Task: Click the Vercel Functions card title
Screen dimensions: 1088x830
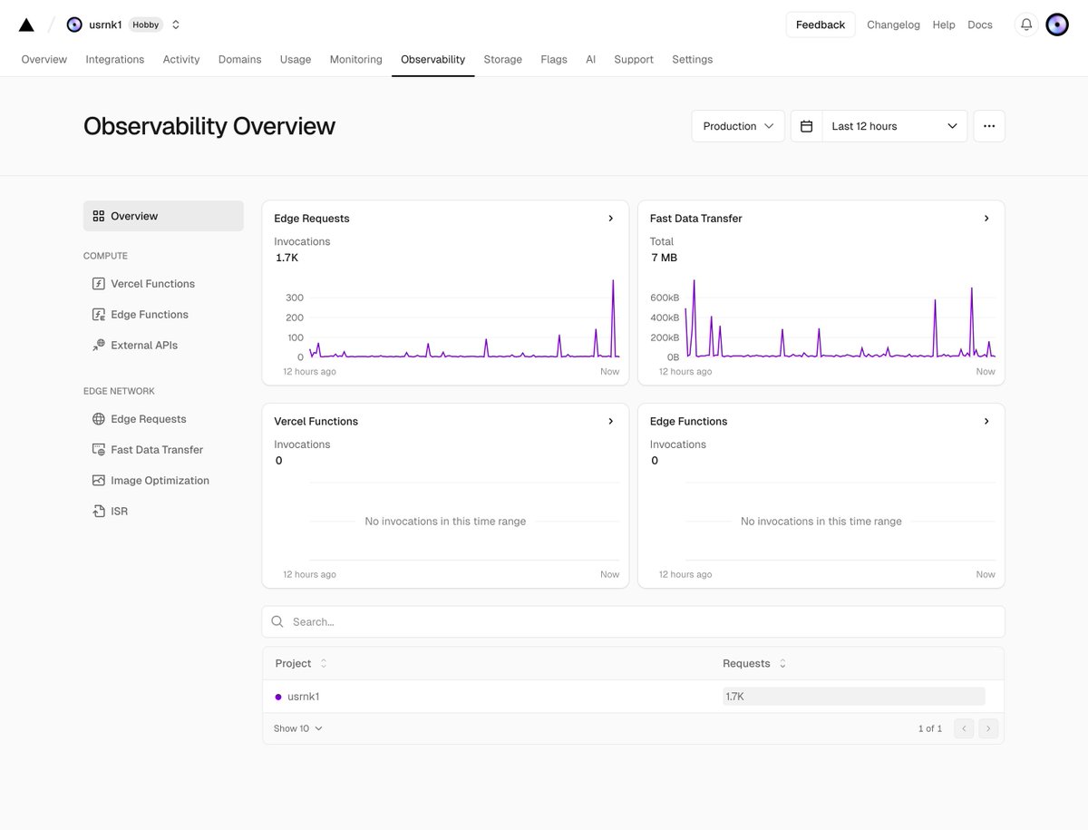Action: (316, 422)
